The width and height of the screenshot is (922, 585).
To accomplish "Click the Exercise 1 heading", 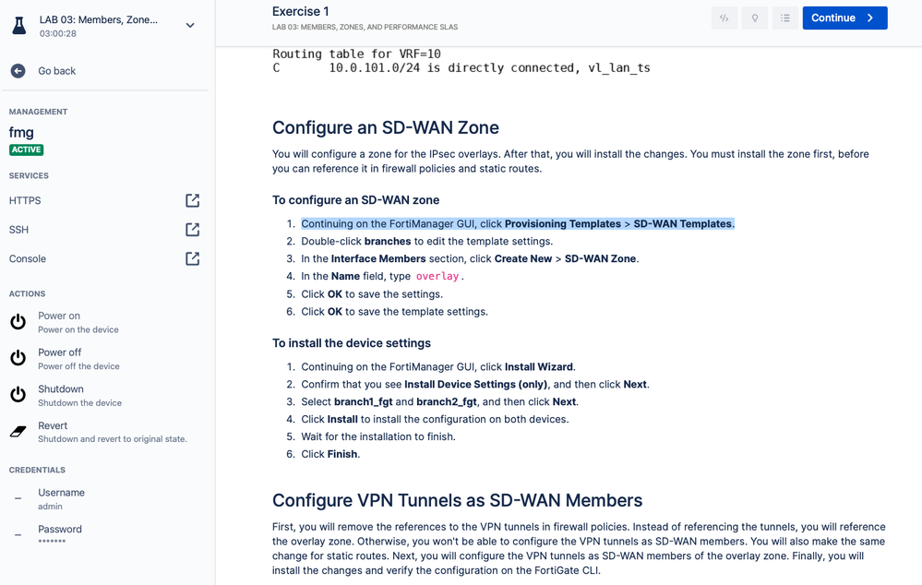I will point(300,12).
